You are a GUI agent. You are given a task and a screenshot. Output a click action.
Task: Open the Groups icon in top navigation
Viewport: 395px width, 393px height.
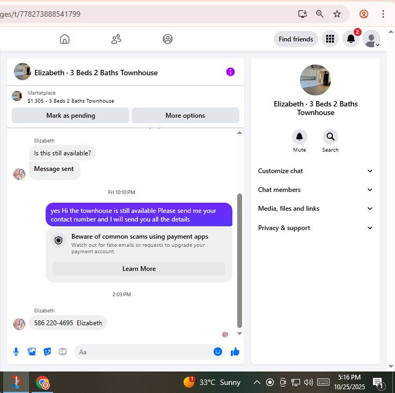pyautogui.click(x=167, y=39)
